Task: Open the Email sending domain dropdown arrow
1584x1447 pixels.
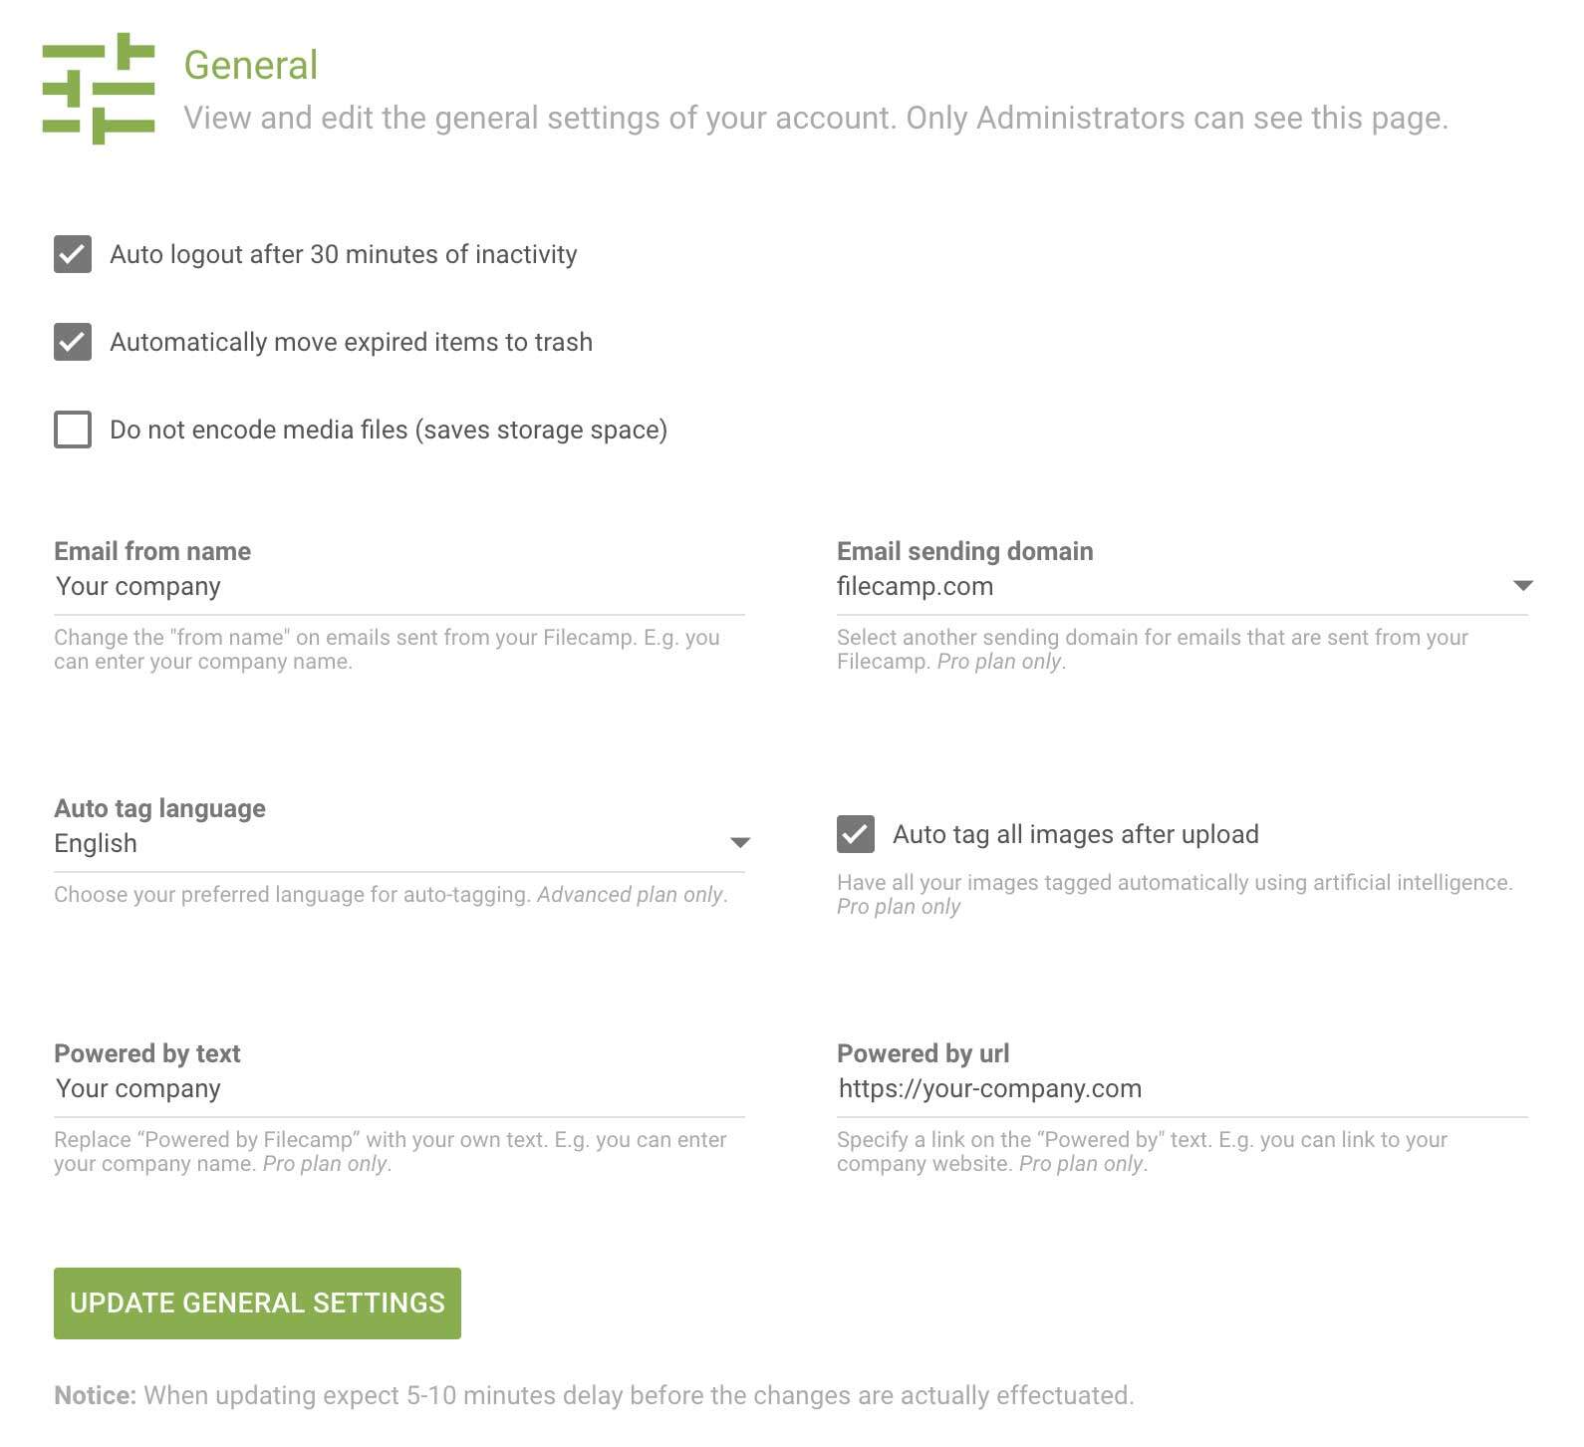Action: click(1522, 586)
